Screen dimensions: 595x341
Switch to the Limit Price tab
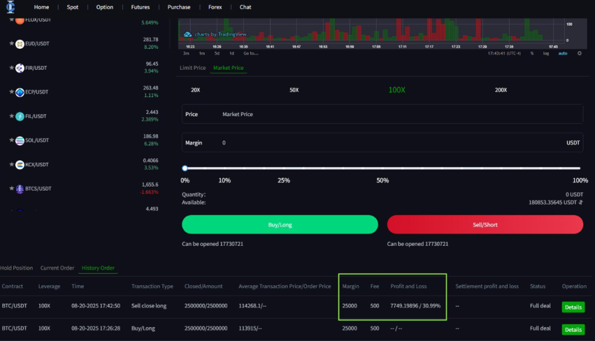pyautogui.click(x=192, y=68)
